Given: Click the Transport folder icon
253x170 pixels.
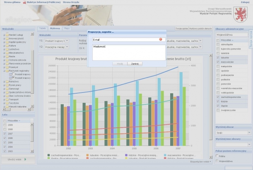Looking at the screenshot, I should (x=7, y=100).
